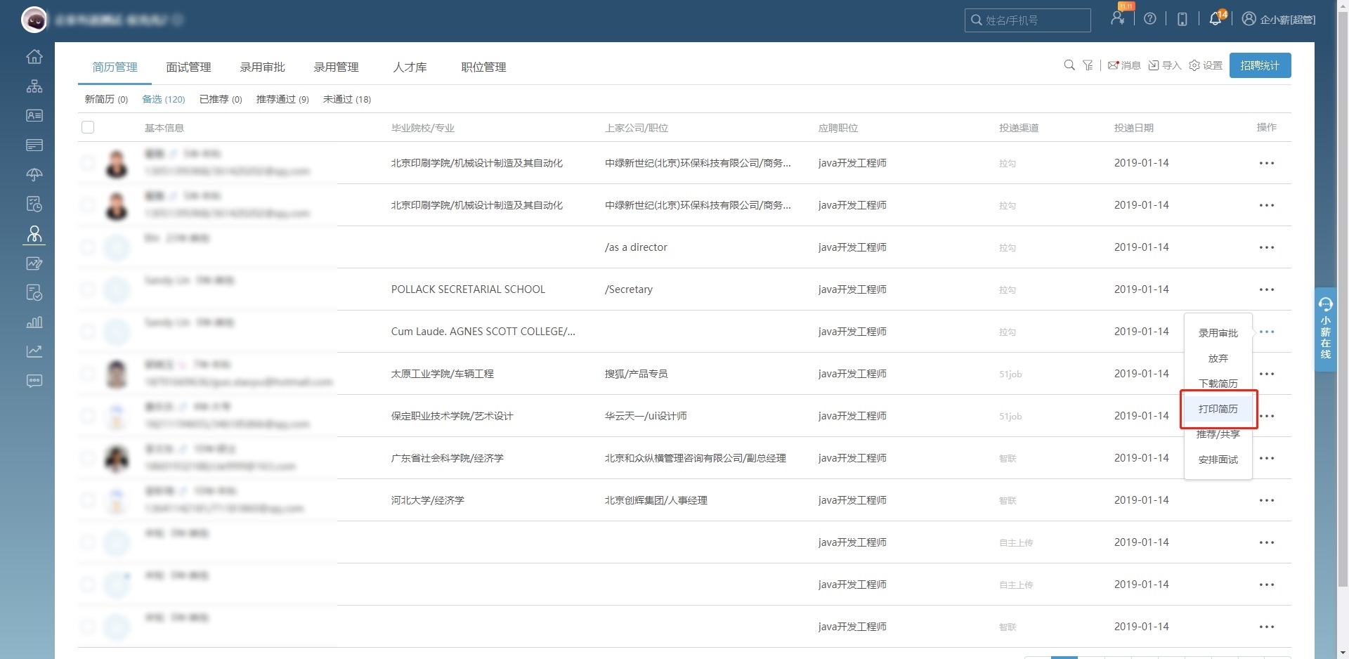This screenshot has width=1349, height=659.
Task: Open the umbrella insurance sidebar icon
Action: [x=34, y=174]
